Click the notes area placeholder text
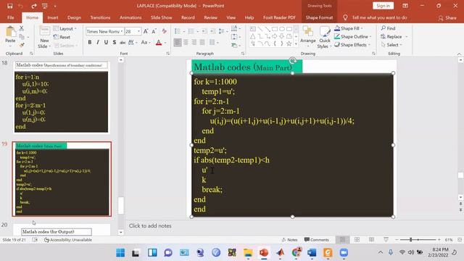464x261 pixels. tap(150, 225)
